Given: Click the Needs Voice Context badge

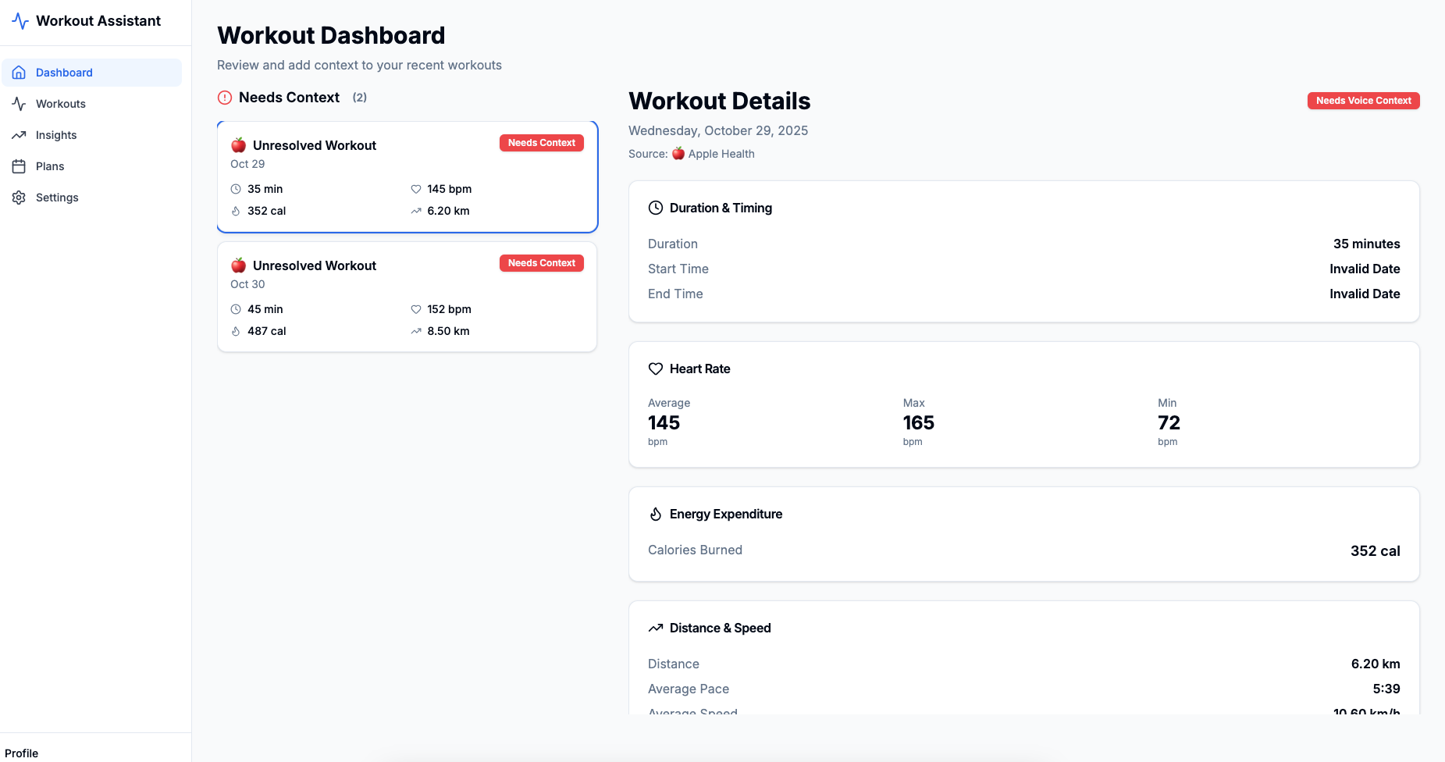Looking at the screenshot, I should tap(1363, 101).
